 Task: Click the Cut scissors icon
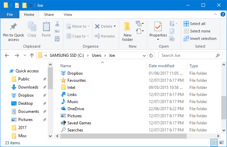[x=57, y=24]
